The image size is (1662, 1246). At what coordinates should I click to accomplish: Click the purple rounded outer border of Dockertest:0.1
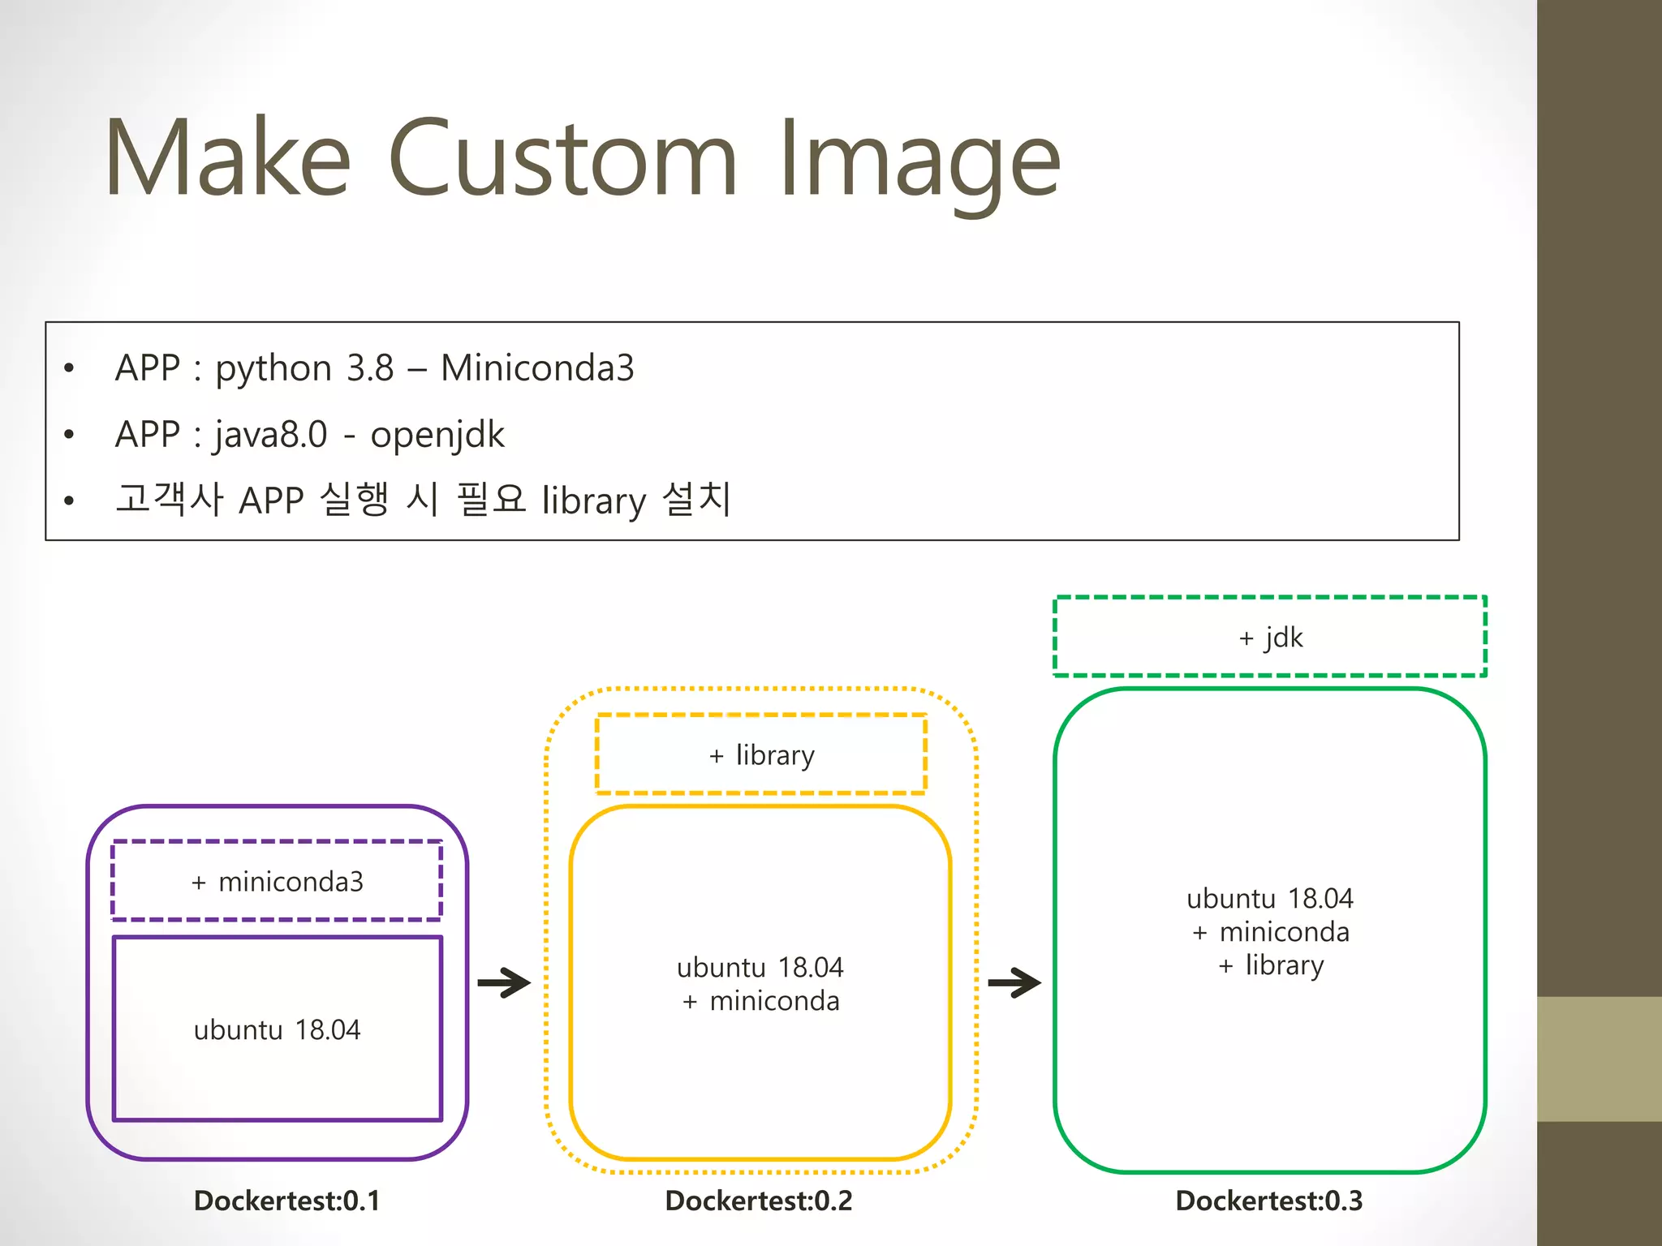click(x=88, y=982)
